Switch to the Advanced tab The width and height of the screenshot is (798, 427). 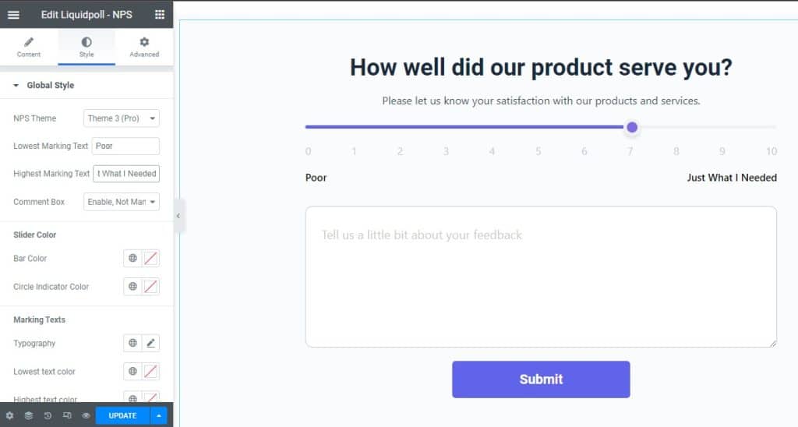click(144, 47)
